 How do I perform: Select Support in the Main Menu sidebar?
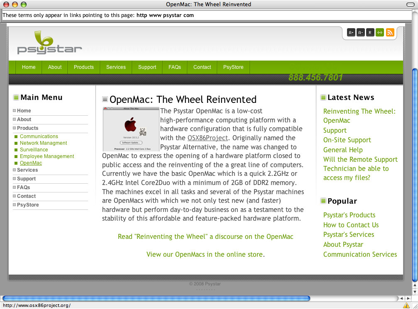click(26, 179)
